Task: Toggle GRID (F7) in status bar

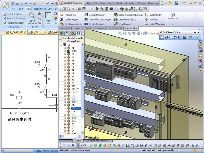Action: point(41,151)
